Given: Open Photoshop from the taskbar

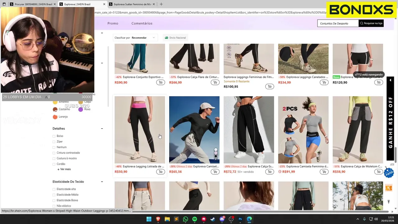Looking at the screenshot, I should tap(240, 219).
